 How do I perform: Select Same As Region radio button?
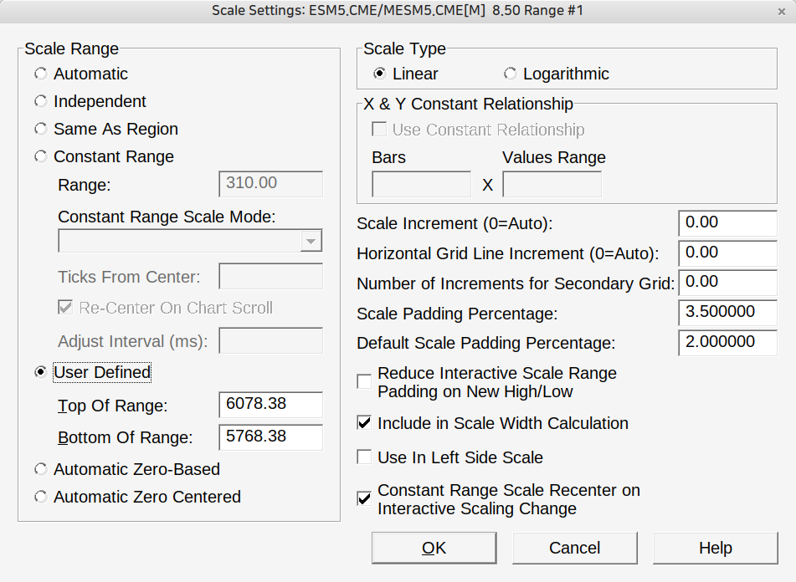coord(41,129)
